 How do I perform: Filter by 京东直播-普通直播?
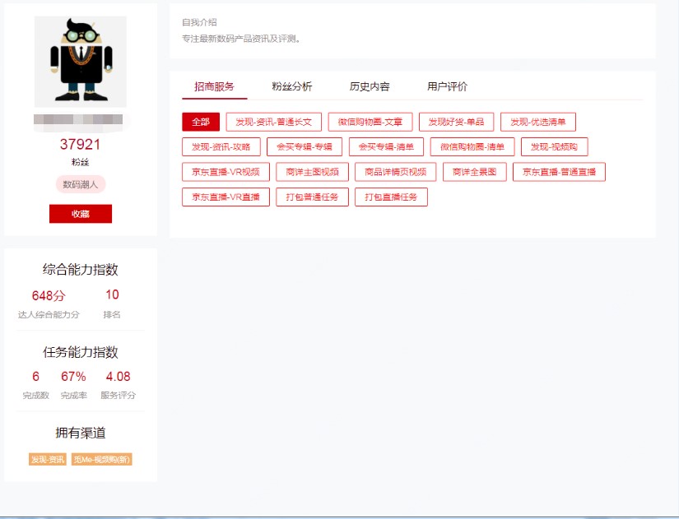[559, 172]
